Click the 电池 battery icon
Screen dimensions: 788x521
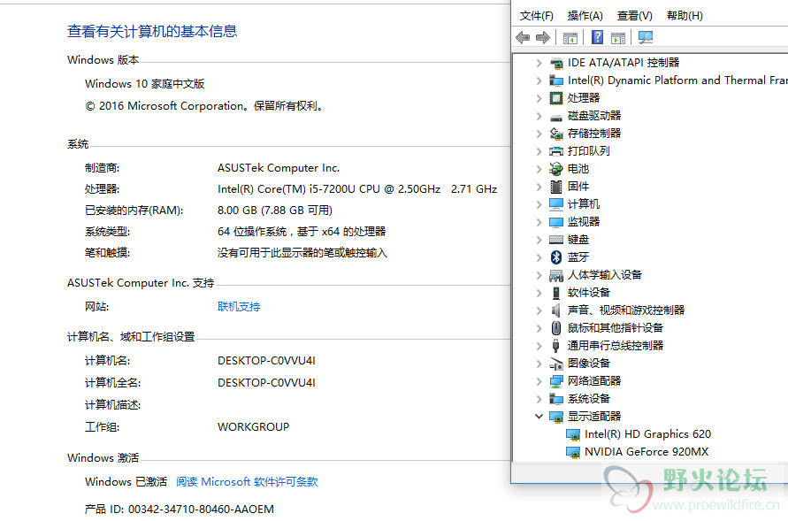click(x=555, y=169)
